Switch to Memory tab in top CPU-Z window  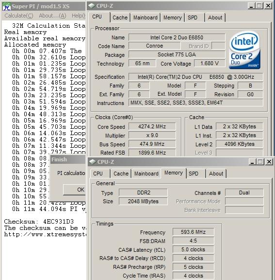pos(172,17)
